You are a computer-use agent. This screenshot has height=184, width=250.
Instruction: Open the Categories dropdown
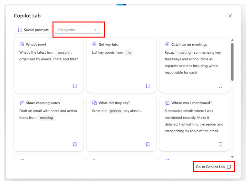point(78,30)
